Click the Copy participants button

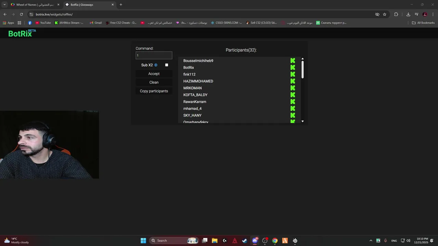coord(154,91)
